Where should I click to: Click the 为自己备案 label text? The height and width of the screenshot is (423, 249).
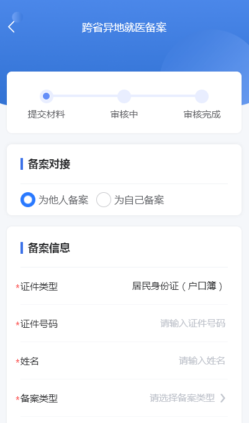(139, 200)
